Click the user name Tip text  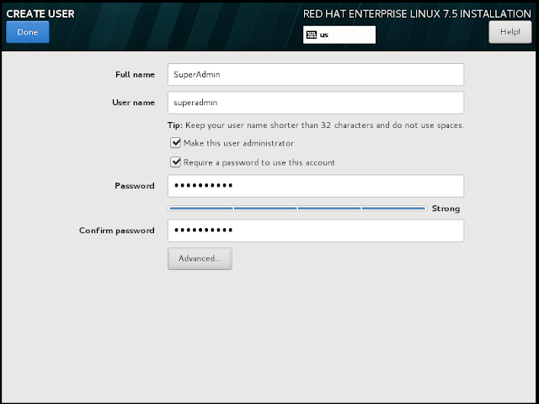[x=316, y=125]
